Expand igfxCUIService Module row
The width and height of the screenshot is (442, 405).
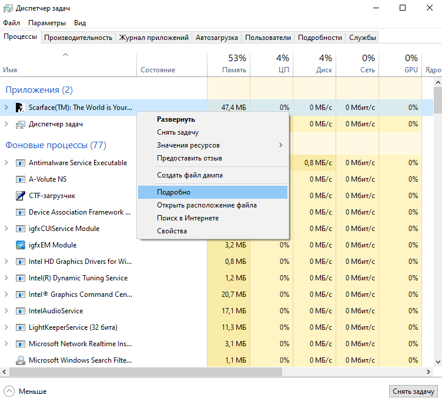point(6,229)
